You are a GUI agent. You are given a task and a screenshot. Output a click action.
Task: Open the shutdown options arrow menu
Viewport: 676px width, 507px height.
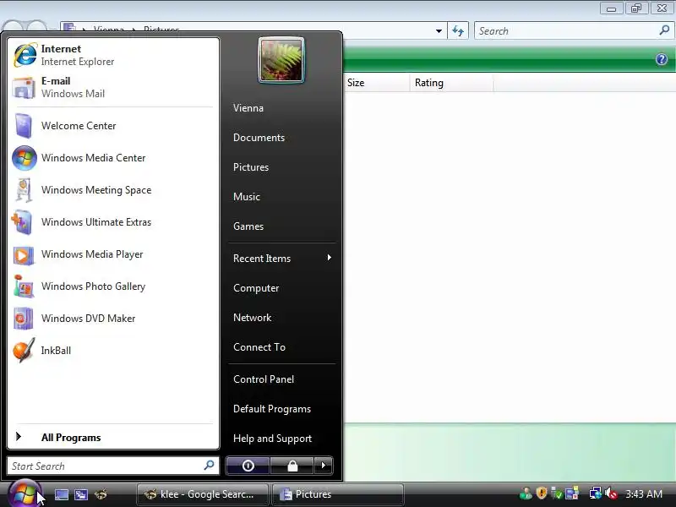click(x=324, y=466)
